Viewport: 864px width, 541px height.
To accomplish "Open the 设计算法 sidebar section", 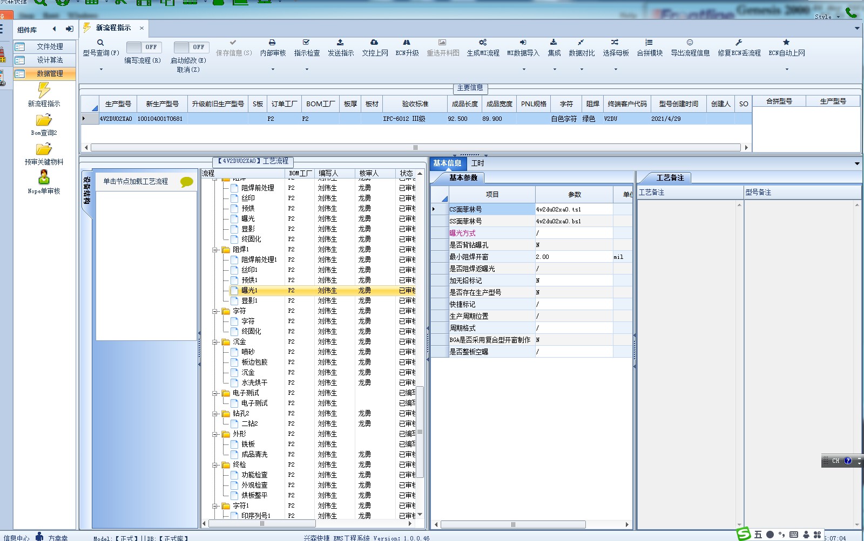I will coord(45,60).
